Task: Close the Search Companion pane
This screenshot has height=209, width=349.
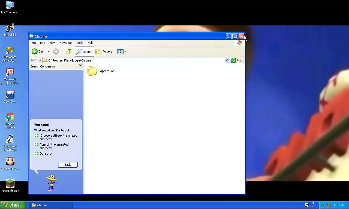Action: [x=80, y=66]
